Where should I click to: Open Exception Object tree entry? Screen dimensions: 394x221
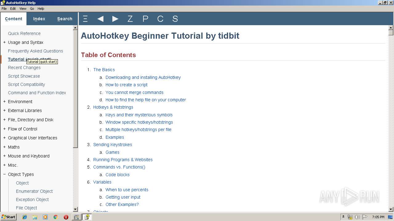click(32, 200)
